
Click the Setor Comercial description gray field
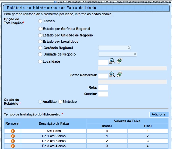tap(132, 82)
